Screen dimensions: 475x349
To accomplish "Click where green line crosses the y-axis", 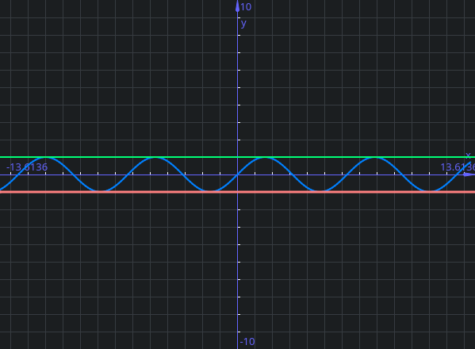I will pos(238,157).
